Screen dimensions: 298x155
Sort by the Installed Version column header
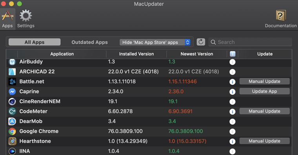136,54
